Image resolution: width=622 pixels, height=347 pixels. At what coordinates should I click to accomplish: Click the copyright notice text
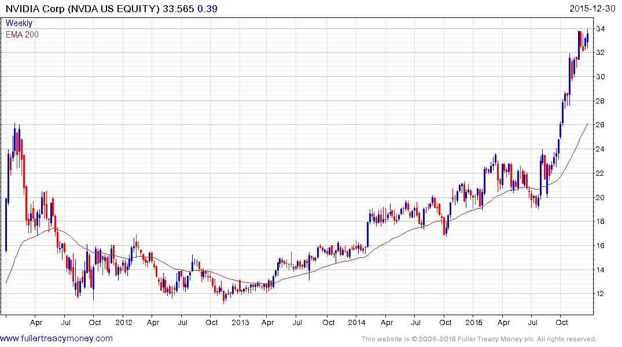479,339
